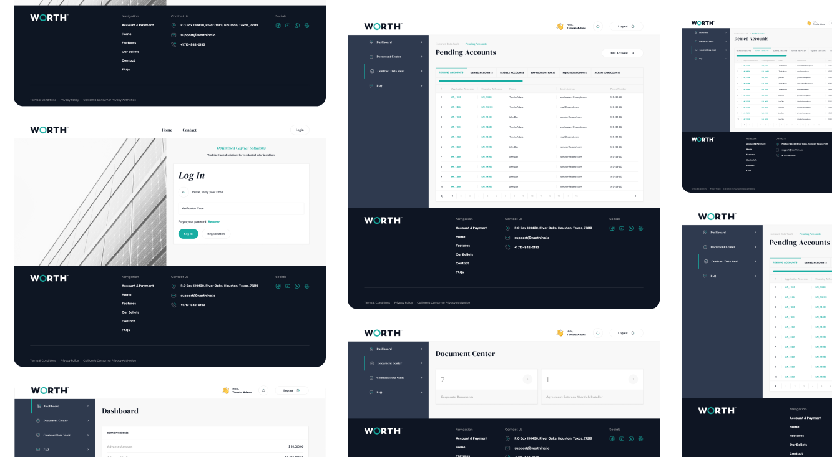Click Home in the Login page top navigation
Viewport: 832px width, 457px height.
167,130
